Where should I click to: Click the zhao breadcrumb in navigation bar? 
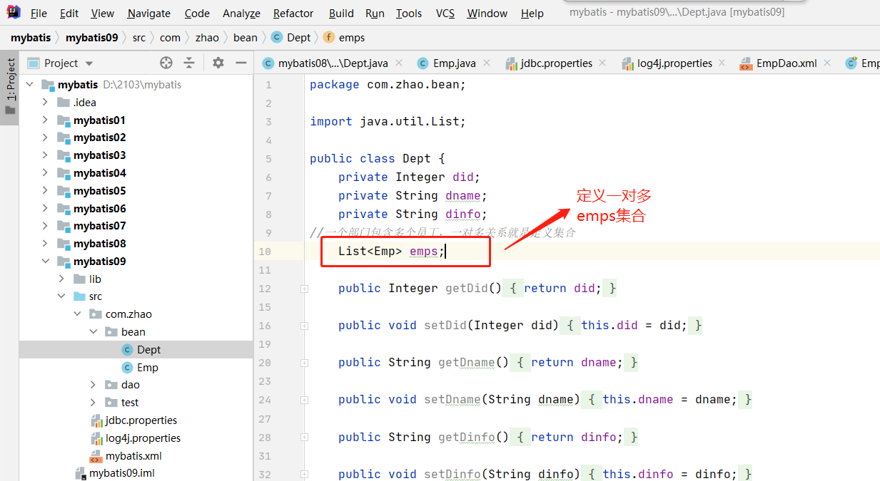(207, 37)
